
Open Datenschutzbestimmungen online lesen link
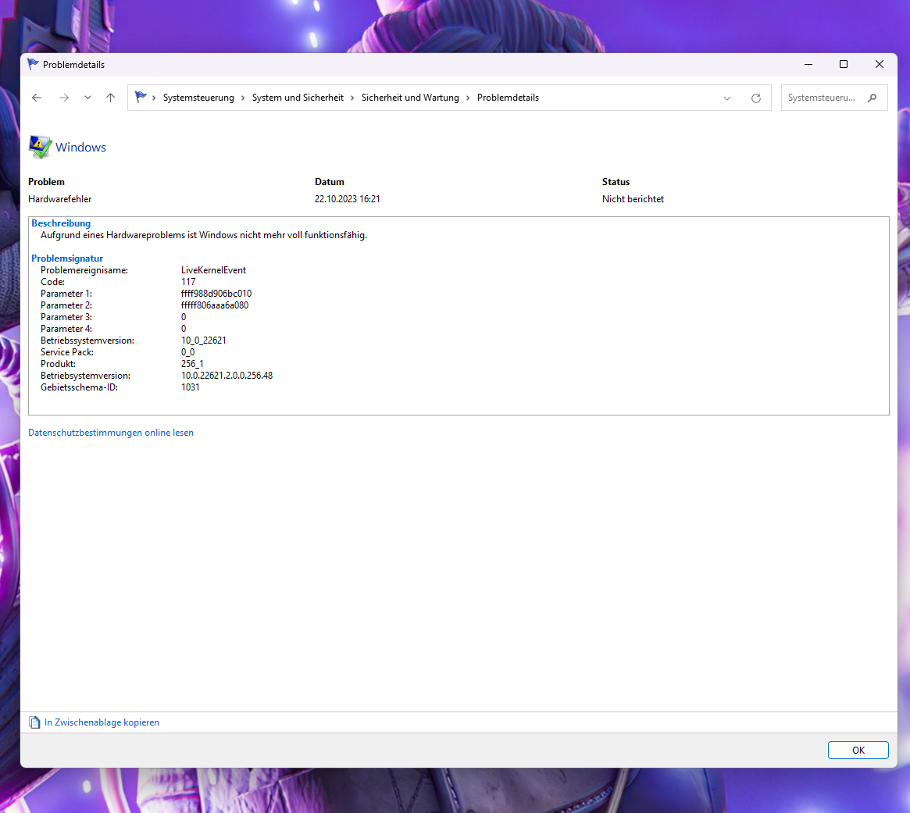(x=111, y=433)
